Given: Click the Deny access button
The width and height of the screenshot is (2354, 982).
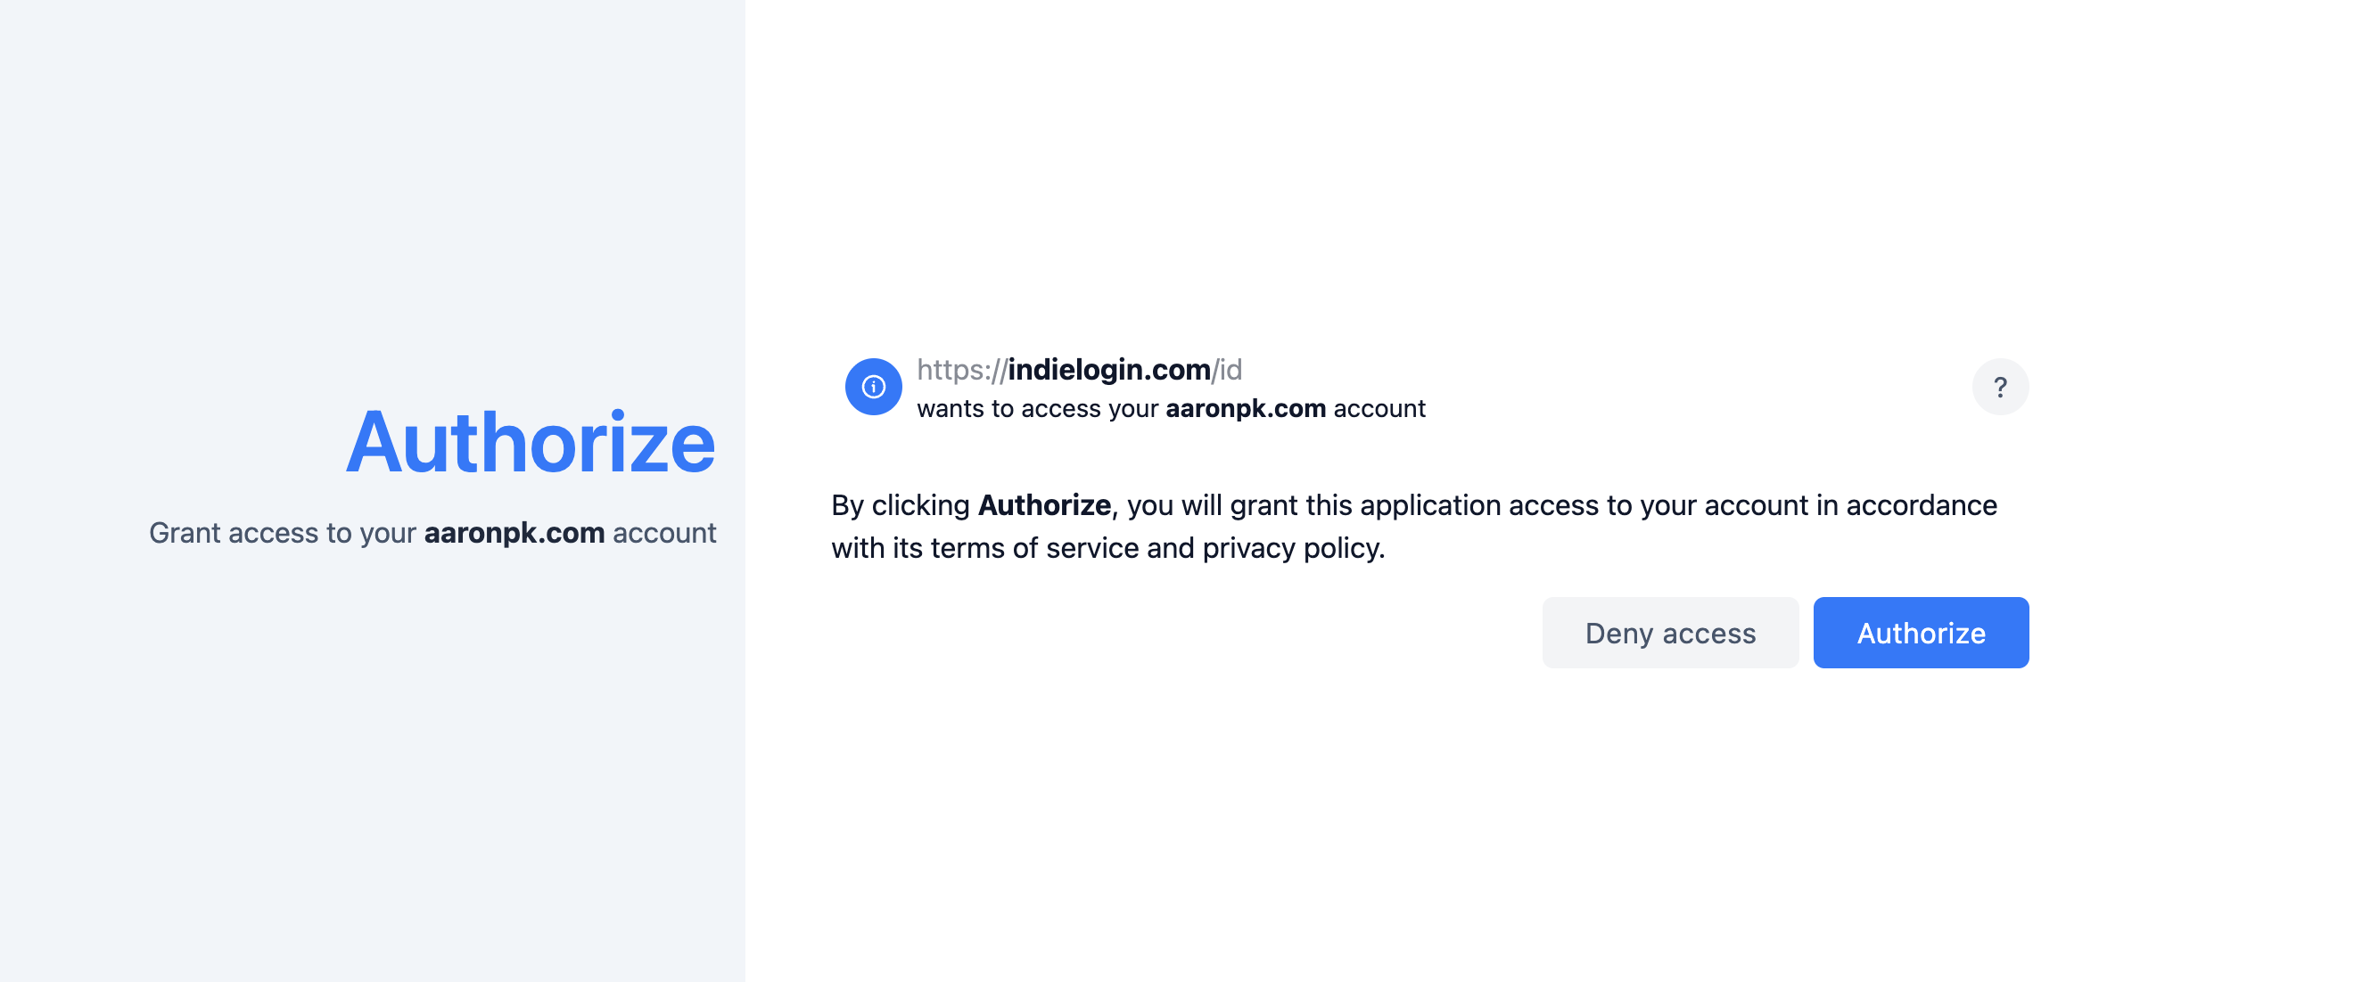Looking at the screenshot, I should [1669, 633].
